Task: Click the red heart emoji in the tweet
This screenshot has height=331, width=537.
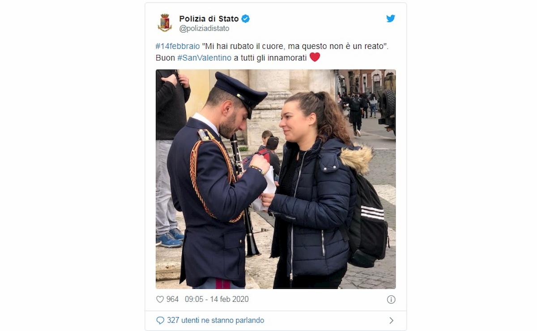Action: pyautogui.click(x=315, y=57)
